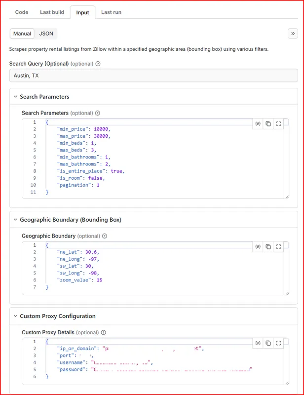Click help icon beside Search Query label

click(x=98, y=64)
